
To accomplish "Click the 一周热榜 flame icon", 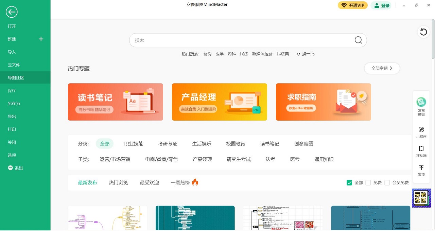I will point(195,182).
